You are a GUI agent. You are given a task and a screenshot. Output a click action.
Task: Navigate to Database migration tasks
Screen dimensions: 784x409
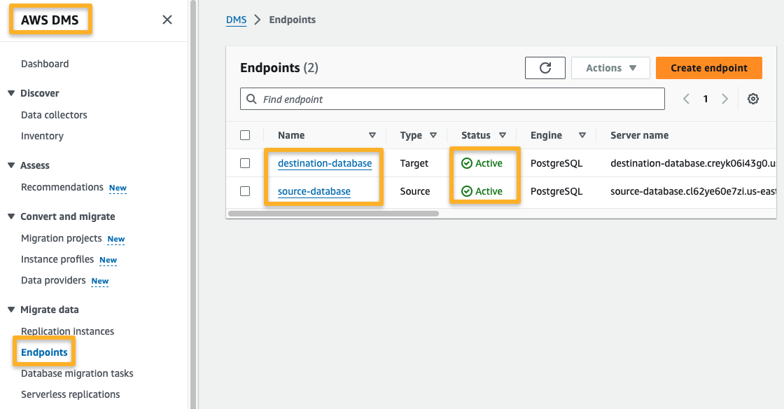77,373
